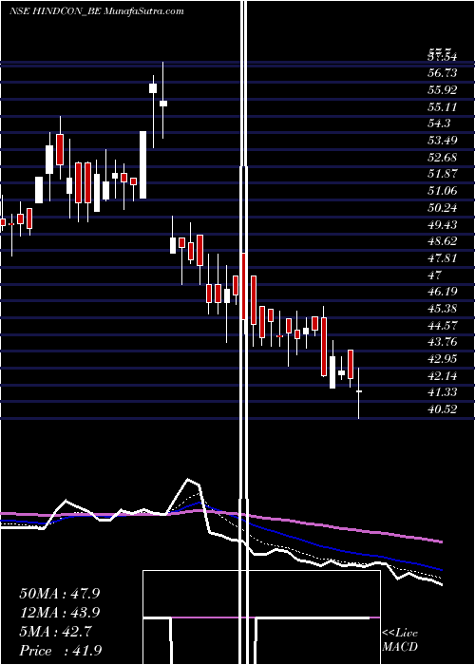Select the 55.92 price axis label
Viewport: 475px width, 665px height.
[443, 90]
